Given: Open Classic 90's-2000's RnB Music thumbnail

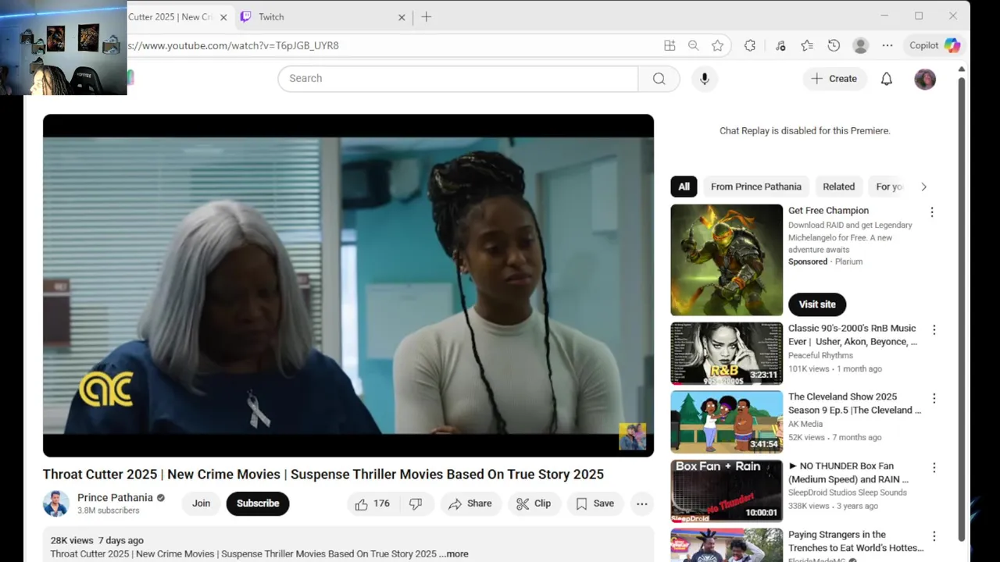Looking at the screenshot, I should pos(727,354).
